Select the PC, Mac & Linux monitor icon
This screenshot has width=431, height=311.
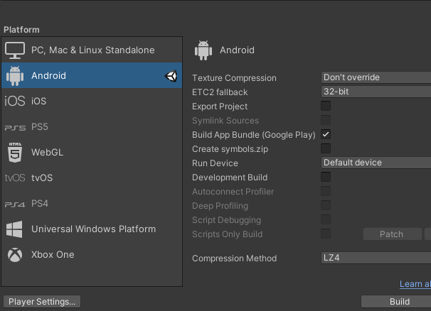click(15, 50)
